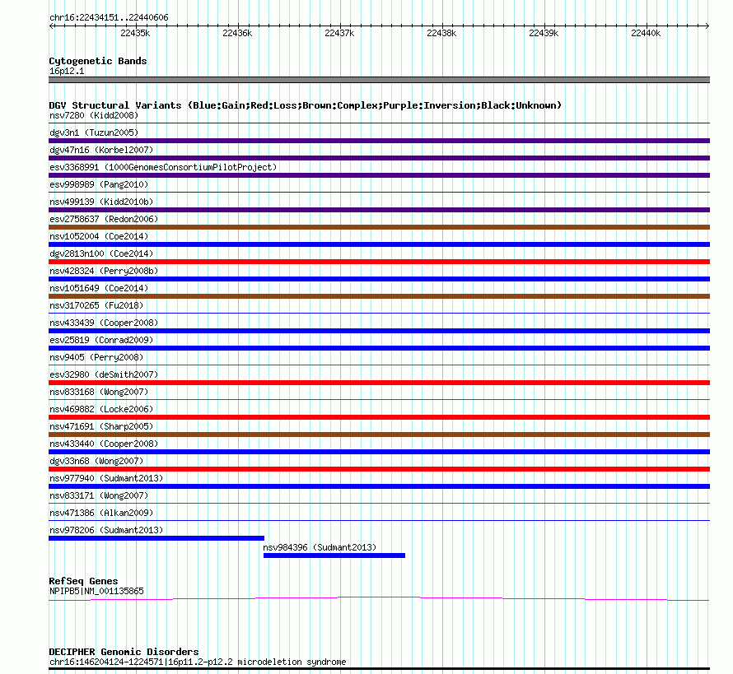
Task: Select gene NPIPB5|NM_001135865 label
Action: point(96,591)
